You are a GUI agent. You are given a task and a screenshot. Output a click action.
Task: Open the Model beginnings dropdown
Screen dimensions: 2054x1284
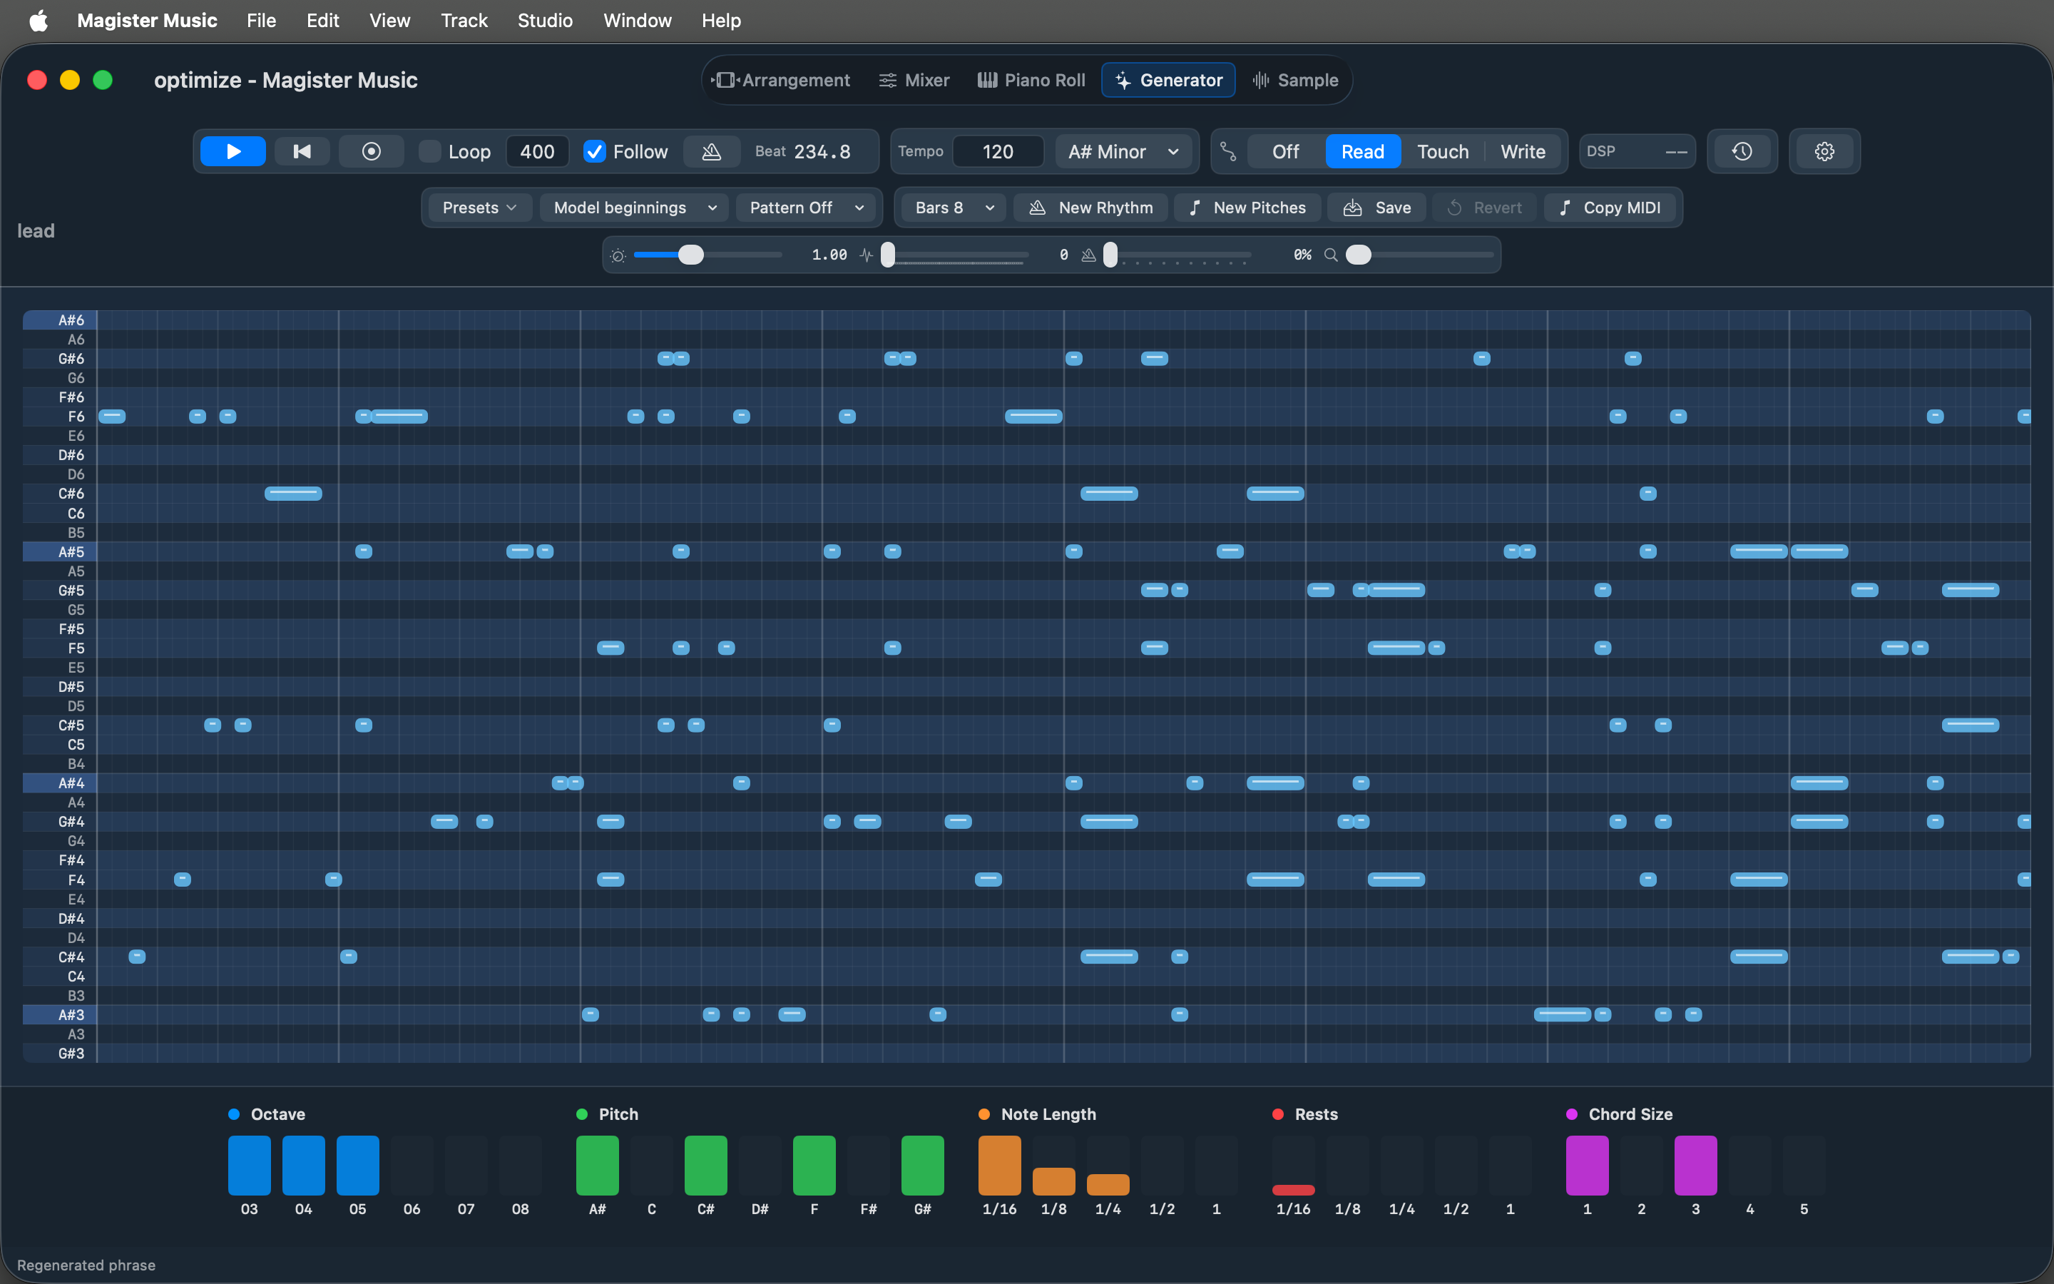pos(635,207)
